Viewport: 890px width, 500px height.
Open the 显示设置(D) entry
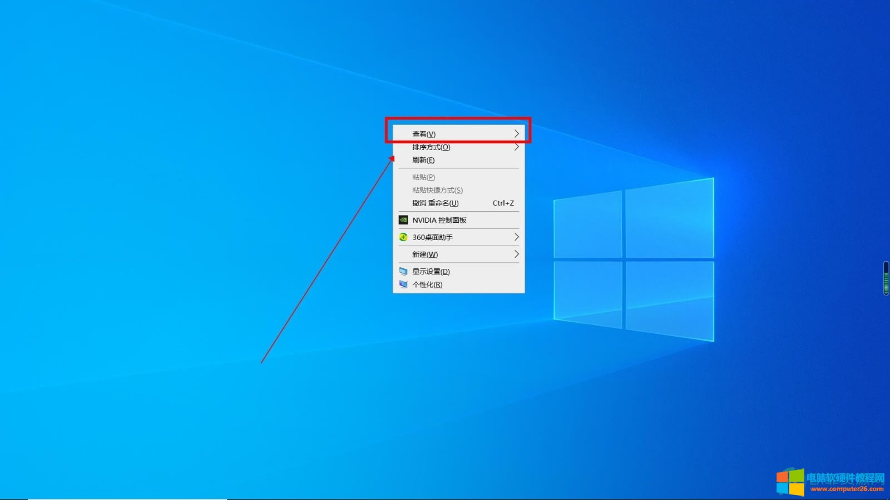(x=431, y=272)
